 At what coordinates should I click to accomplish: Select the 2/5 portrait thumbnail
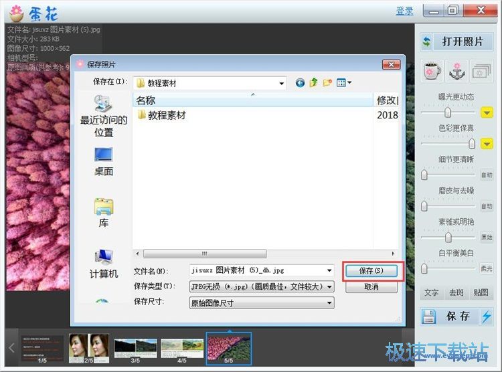89,348
